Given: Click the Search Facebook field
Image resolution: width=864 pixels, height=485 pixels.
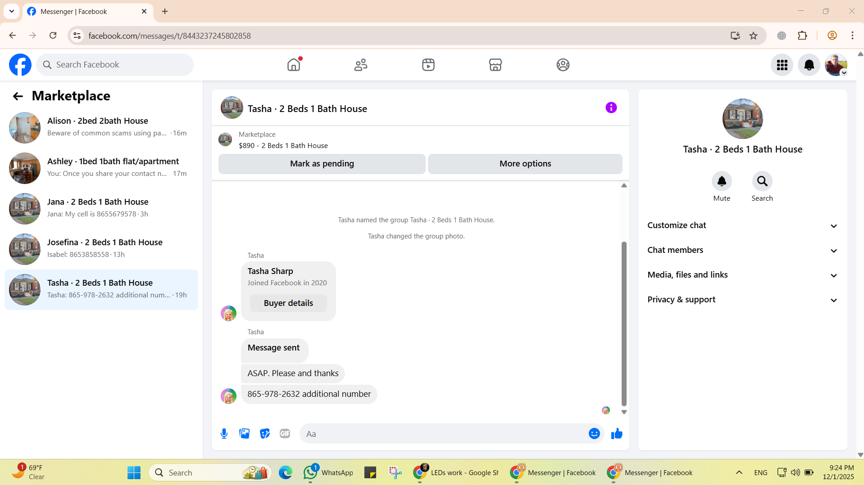Looking at the screenshot, I should coord(115,65).
